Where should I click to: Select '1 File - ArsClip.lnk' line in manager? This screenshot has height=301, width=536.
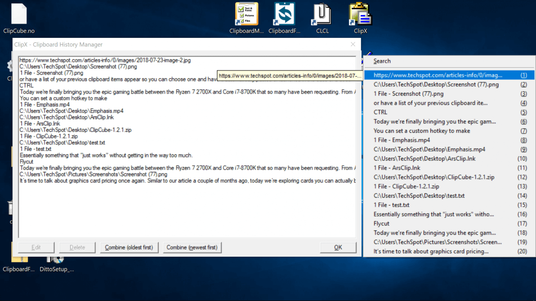[x=39, y=124]
